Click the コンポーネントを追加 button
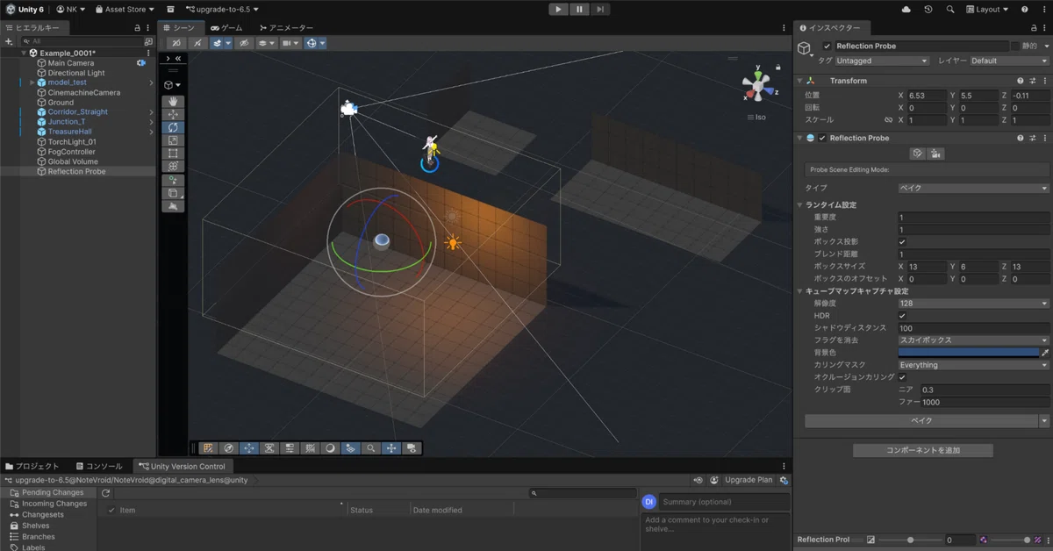The image size is (1053, 551). 922,450
